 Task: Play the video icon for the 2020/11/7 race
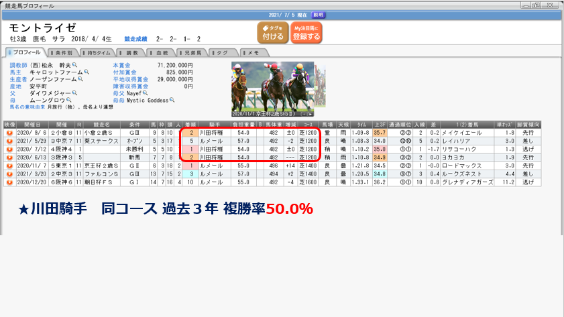[9, 165]
